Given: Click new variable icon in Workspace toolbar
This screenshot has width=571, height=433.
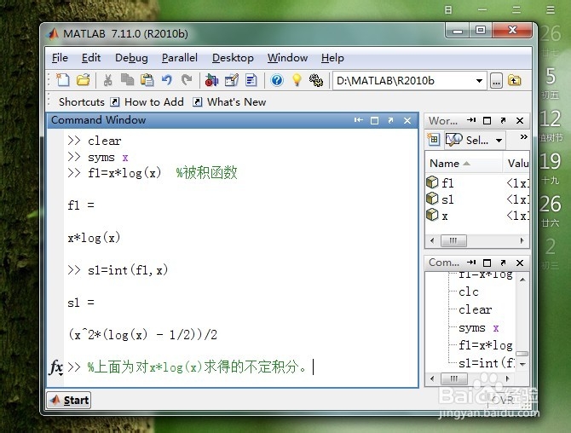Looking at the screenshot, I should click(x=433, y=140).
